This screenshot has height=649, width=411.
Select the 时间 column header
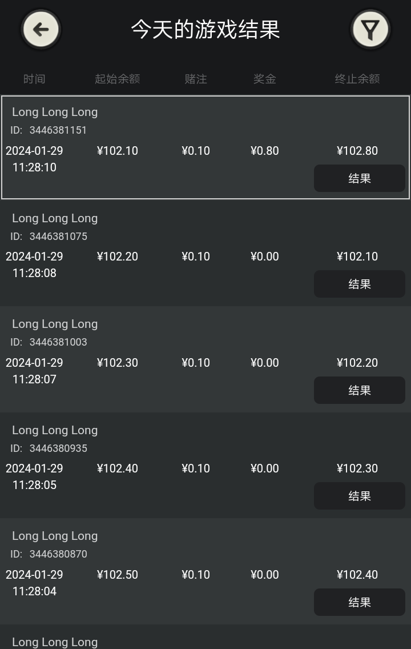34,79
